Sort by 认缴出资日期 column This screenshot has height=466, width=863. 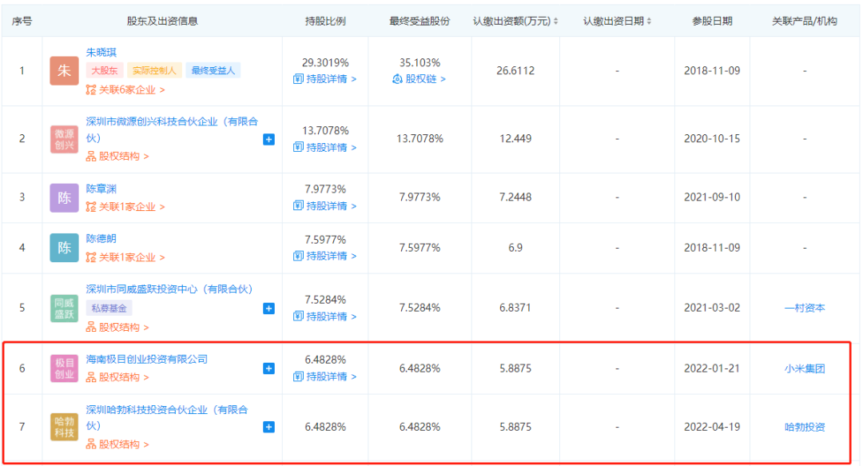tap(617, 21)
